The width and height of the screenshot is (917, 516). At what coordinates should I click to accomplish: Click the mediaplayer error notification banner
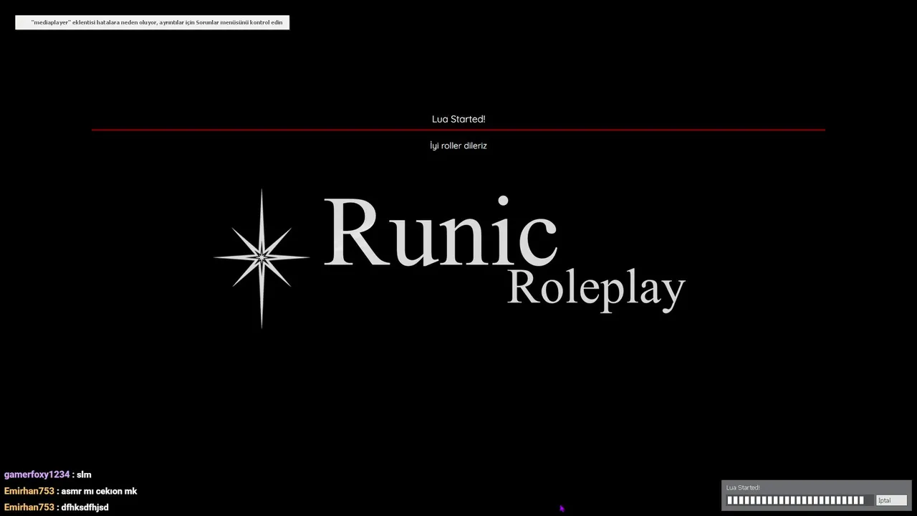point(152,22)
